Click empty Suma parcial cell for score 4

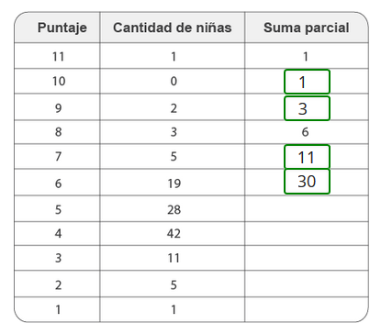pos(307,233)
